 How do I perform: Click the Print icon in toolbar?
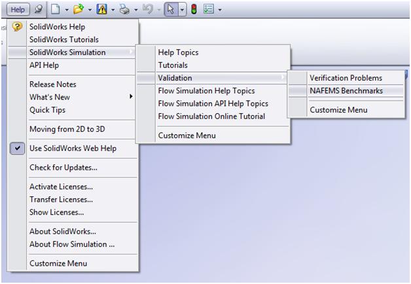click(125, 10)
